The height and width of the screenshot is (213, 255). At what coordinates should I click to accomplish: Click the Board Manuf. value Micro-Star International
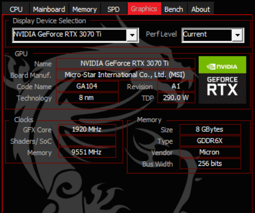coord(125,75)
